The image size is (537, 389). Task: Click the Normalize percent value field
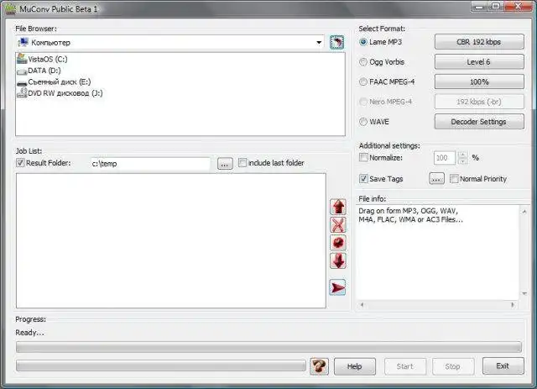tap(444, 158)
